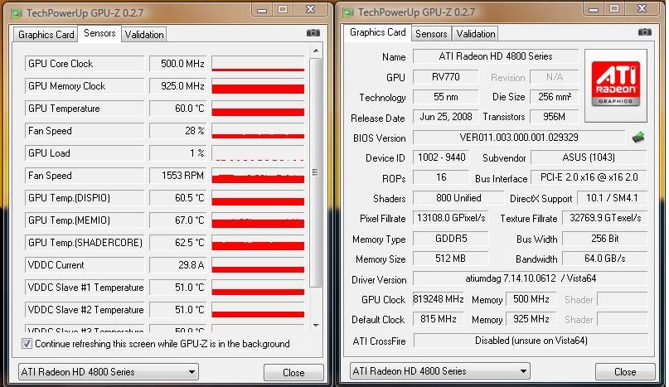Click the GPU-Z title icon in the left window
669x387 pixels.
click(17, 13)
